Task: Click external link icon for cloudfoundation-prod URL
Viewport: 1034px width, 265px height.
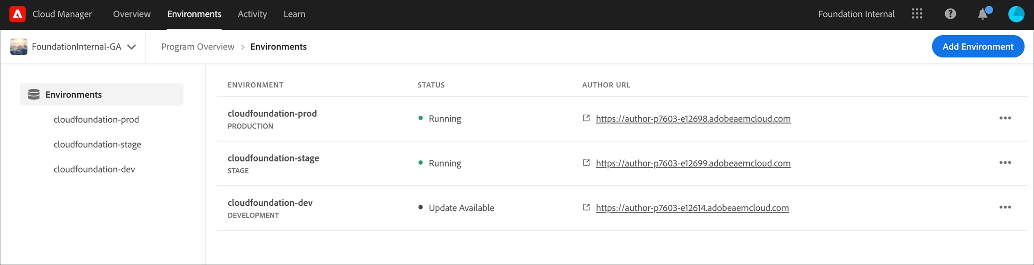Action: [x=586, y=118]
